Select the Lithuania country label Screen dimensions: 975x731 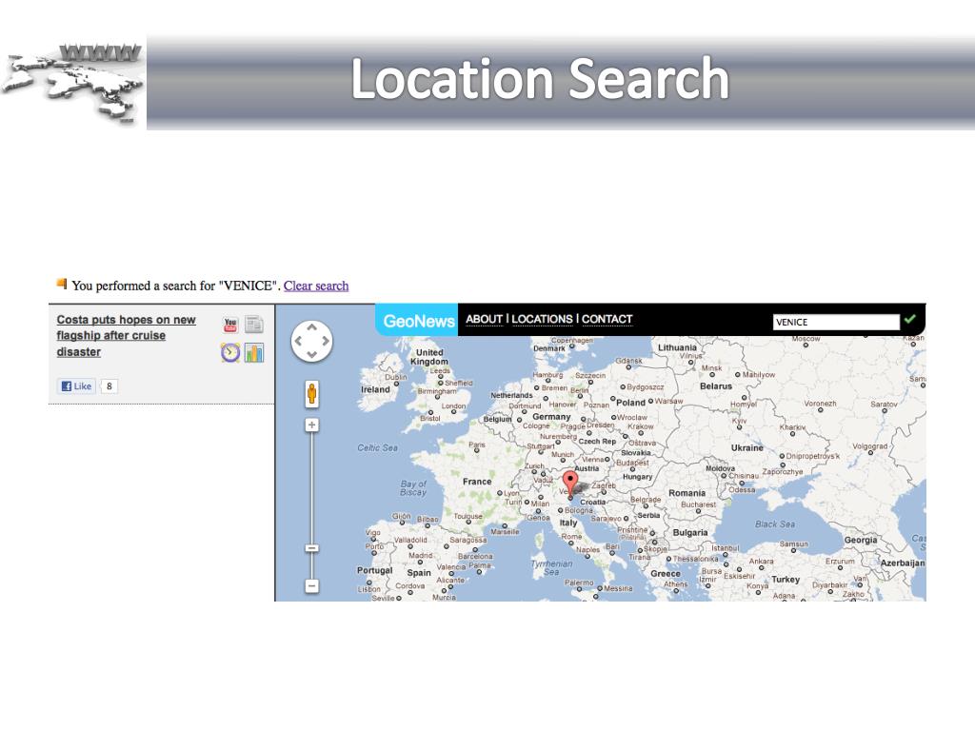(678, 347)
